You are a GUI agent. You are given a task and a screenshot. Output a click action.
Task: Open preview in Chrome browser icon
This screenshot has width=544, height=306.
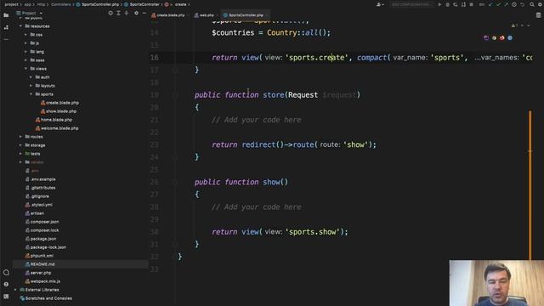[x=494, y=37]
